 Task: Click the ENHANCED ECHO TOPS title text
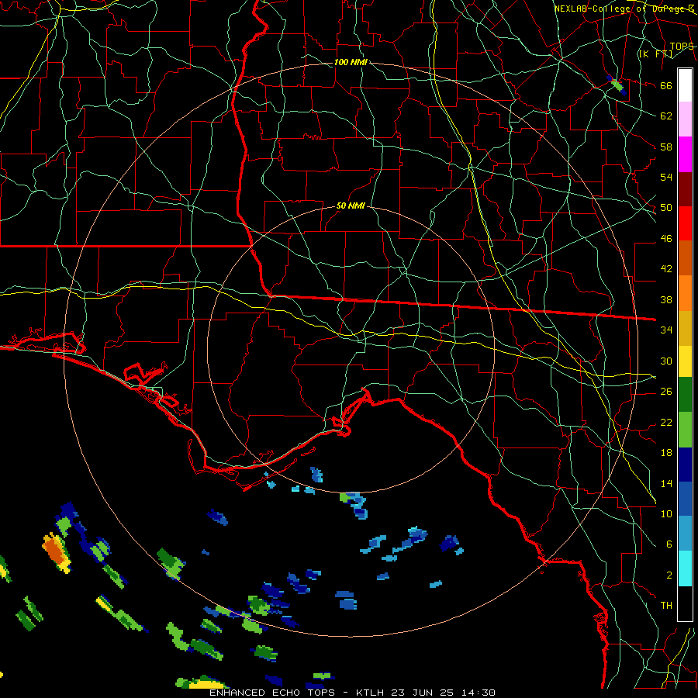[272, 693]
